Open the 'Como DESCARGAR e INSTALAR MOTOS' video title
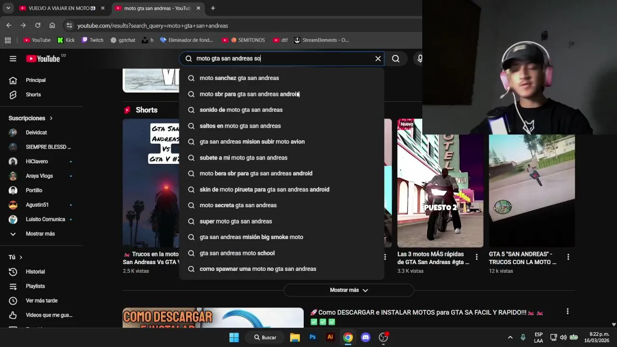The image size is (617, 347). pyautogui.click(x=427, y=317)
